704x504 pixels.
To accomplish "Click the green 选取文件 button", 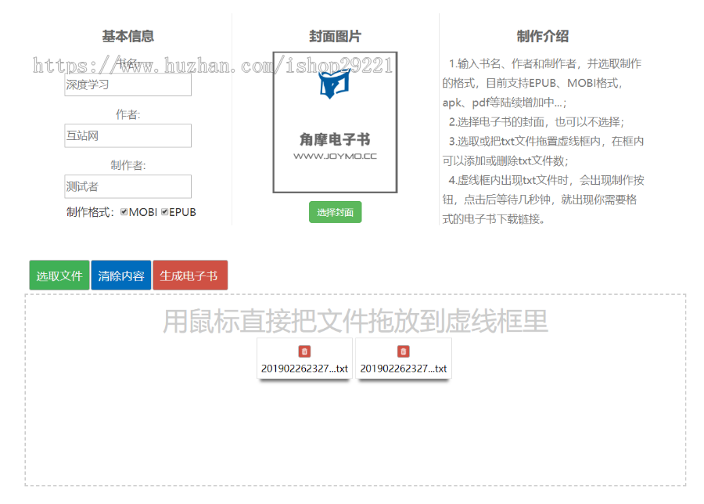I will point(59,275).
